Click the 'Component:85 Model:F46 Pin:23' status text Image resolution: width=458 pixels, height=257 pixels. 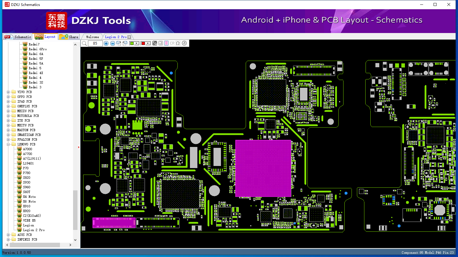click(x=428, y=253)
